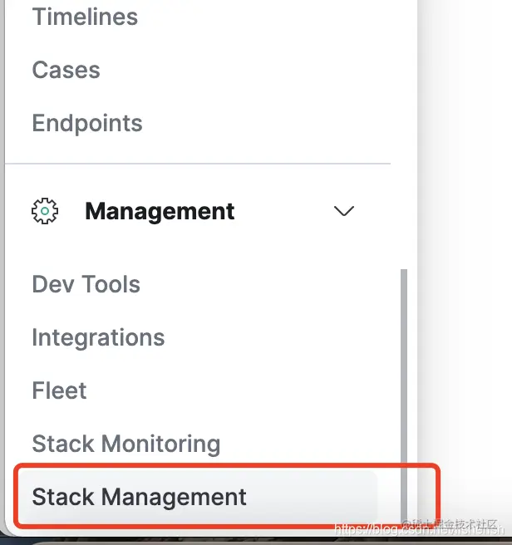512x545 pixels.
Task: Open the Cases page
Action: pyautogui.click(x=66, y=70)
